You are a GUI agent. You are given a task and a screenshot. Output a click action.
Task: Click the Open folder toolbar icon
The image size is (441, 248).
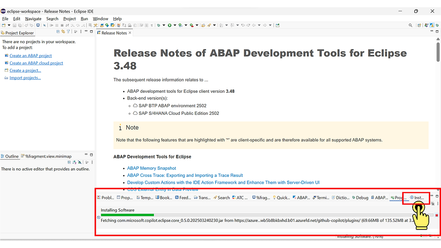click(203, 25)
